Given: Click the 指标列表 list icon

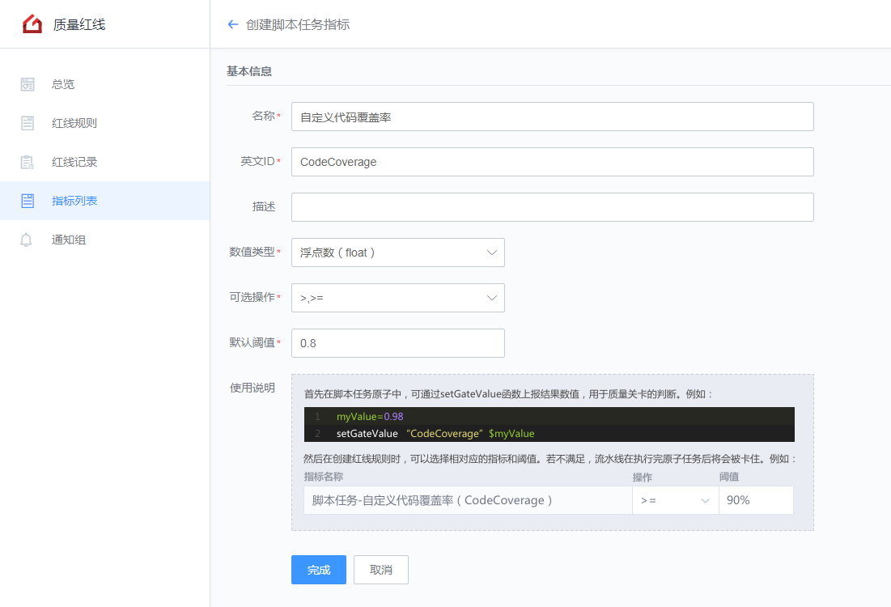Looking at the screenshot, I should point(28,201).
